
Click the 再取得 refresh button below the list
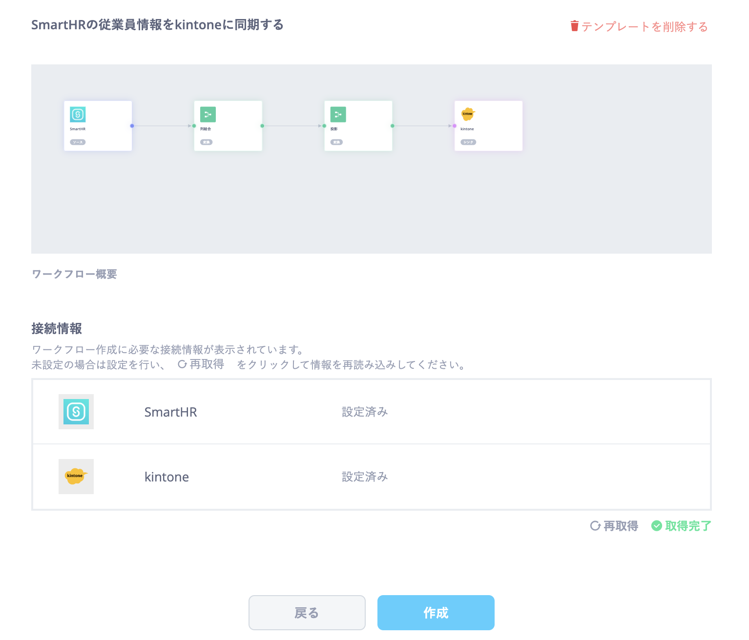click(614, 526)
